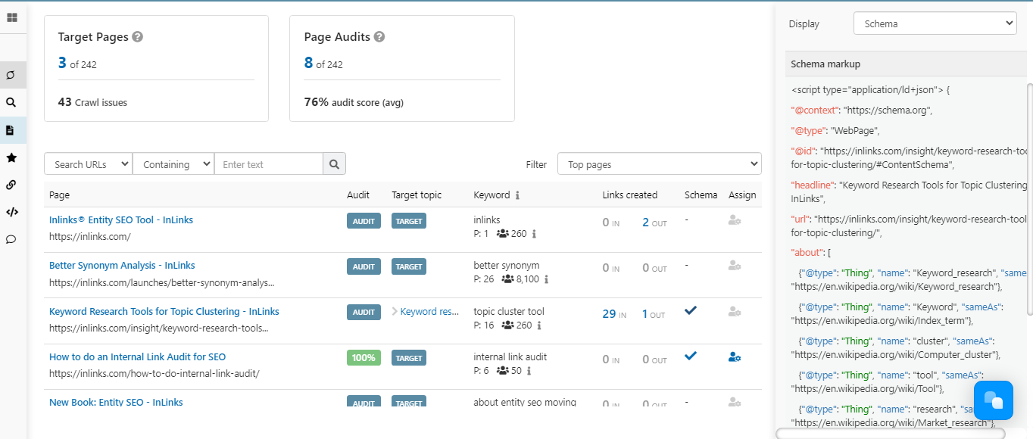The image size is (1033, 439).
Task: Click assign user icon for Inlinks Entity SEO Tool
Action: (x=734, y=220)
